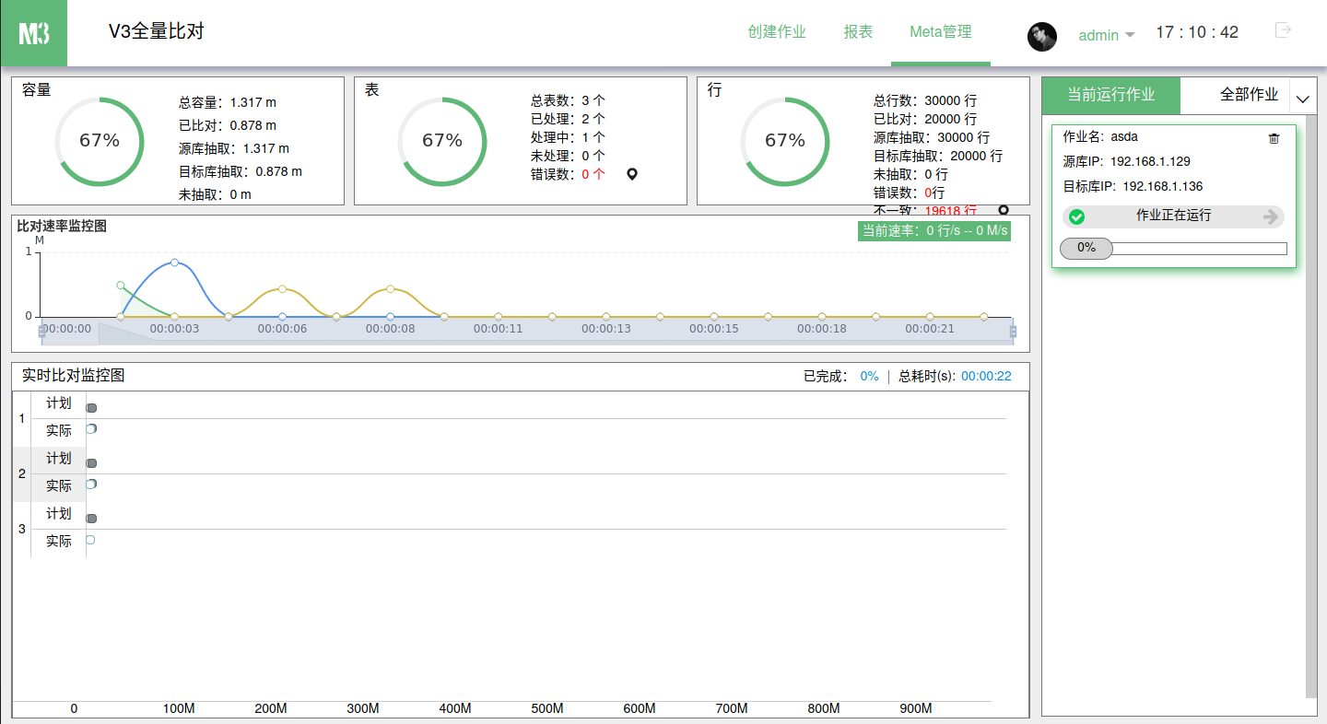Click the left handle of chart time slider

[41, 331]
